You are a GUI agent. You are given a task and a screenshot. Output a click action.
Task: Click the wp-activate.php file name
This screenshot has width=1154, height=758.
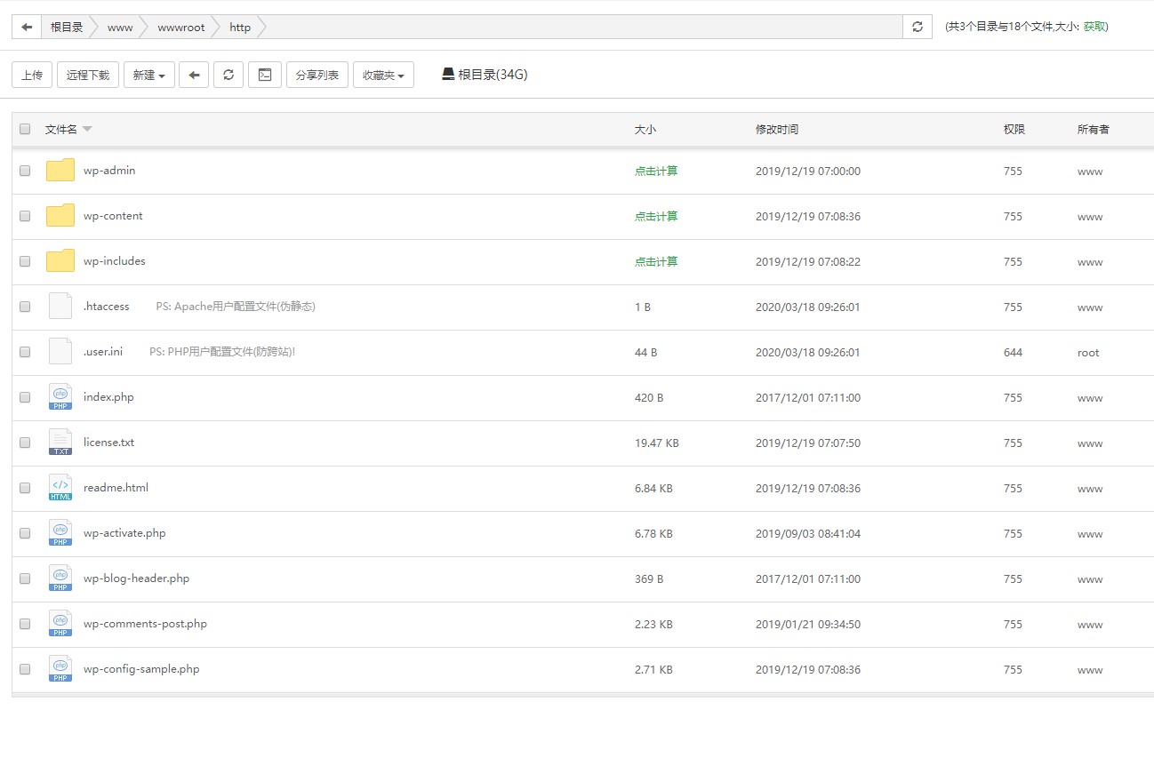click(124, 533)
